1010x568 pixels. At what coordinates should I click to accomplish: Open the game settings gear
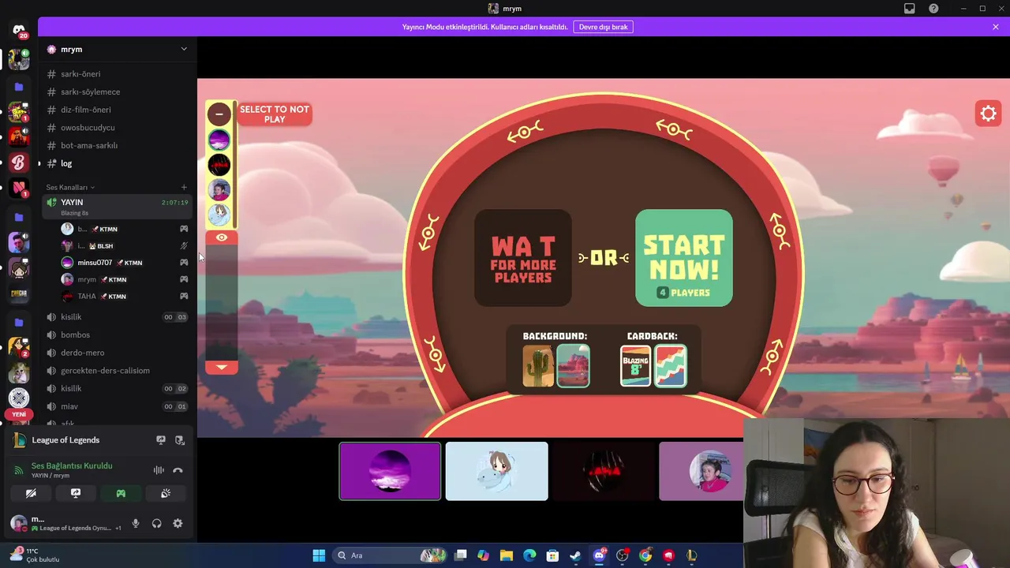[988, 114]
